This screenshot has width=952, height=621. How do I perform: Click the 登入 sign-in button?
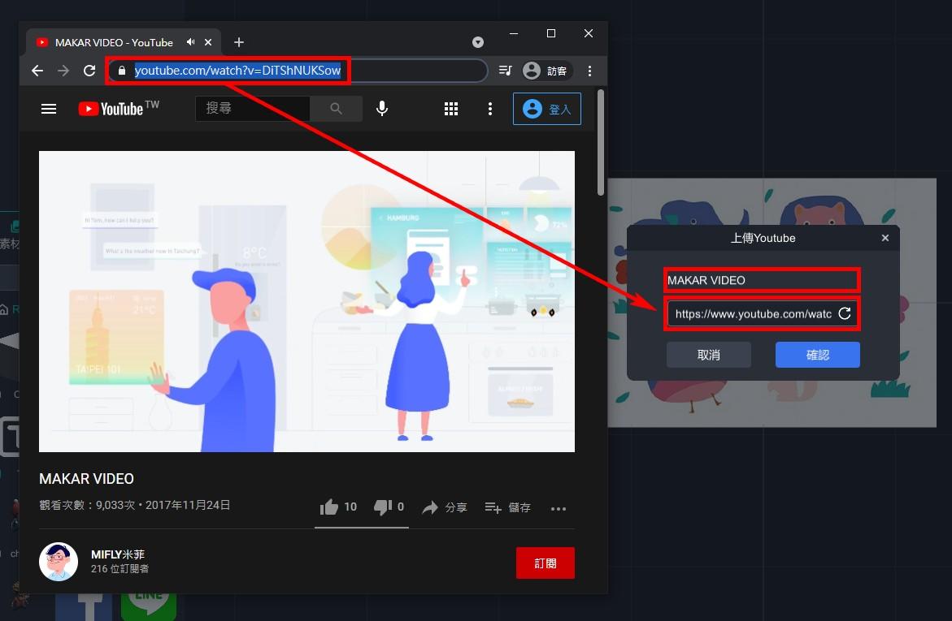click(x=547, y=109)
